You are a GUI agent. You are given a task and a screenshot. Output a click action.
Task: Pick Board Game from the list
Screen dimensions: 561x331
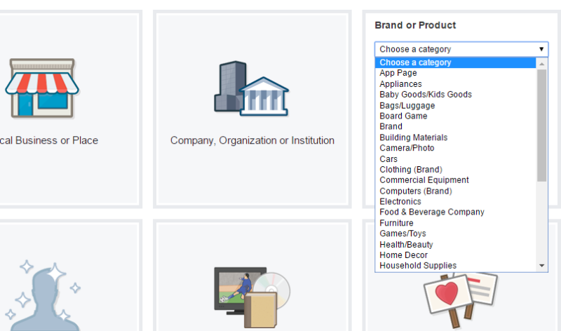point(455,116)
